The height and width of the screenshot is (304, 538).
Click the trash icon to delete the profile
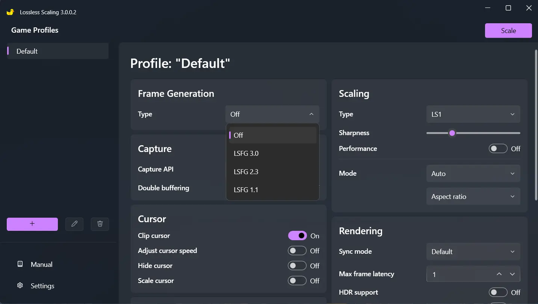pos(100,224)
